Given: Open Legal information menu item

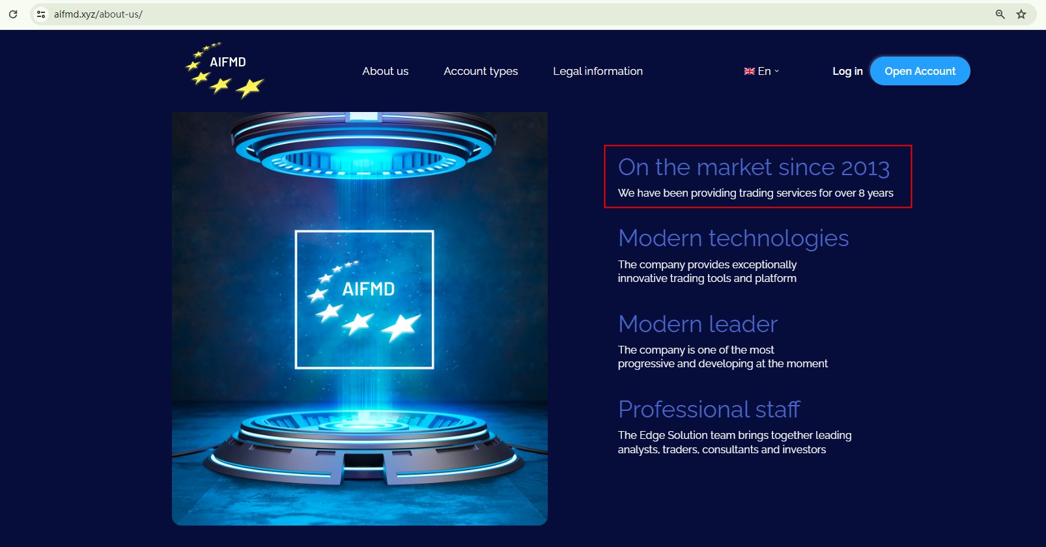Looking at the screenshot, I should point(598,71).
